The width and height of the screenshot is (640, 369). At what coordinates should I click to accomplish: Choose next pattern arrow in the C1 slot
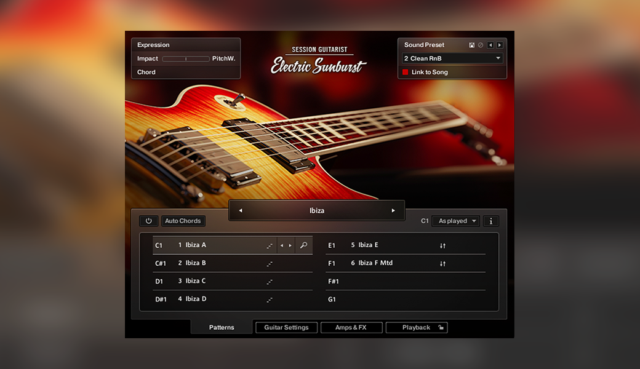click(x=290, y=245)
